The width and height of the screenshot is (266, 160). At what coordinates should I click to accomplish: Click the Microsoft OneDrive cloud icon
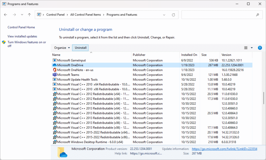point(55,65)
